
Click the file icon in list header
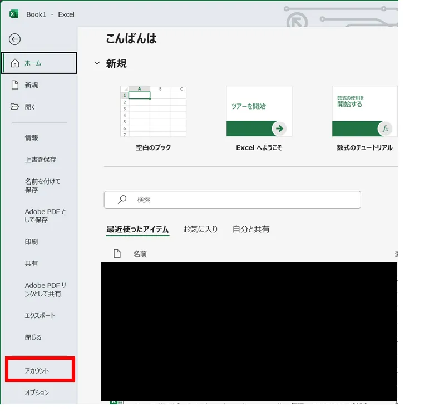(117, 254)
